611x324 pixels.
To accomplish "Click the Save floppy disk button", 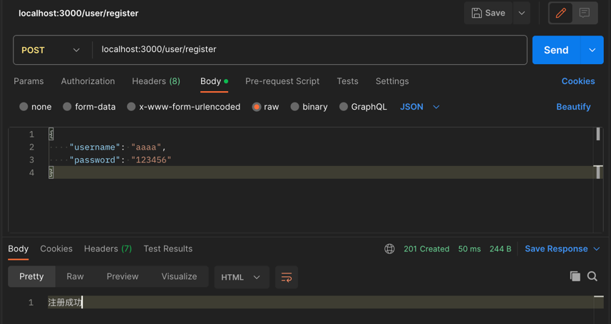I will point(488,13).
